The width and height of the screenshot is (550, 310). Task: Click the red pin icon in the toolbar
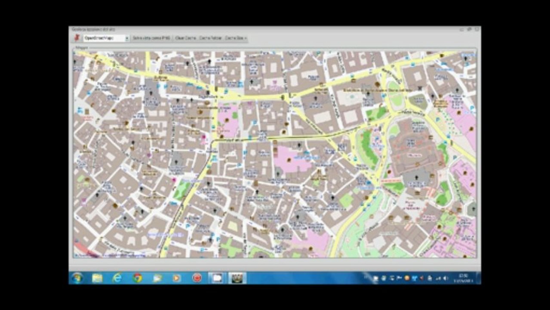pos(76,38)
